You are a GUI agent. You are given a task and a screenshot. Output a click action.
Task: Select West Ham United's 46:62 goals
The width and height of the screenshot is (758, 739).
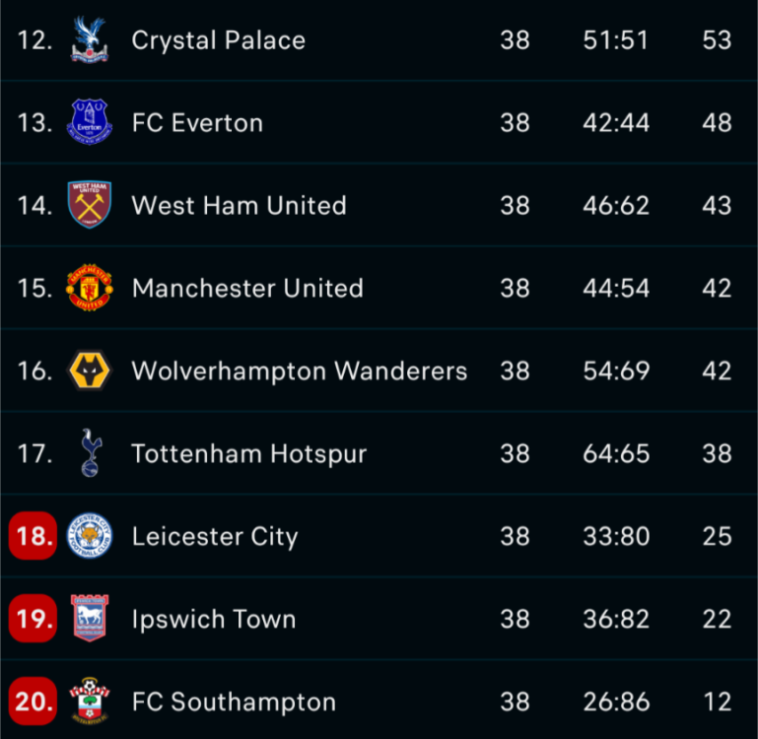click(x=615, y=206)
